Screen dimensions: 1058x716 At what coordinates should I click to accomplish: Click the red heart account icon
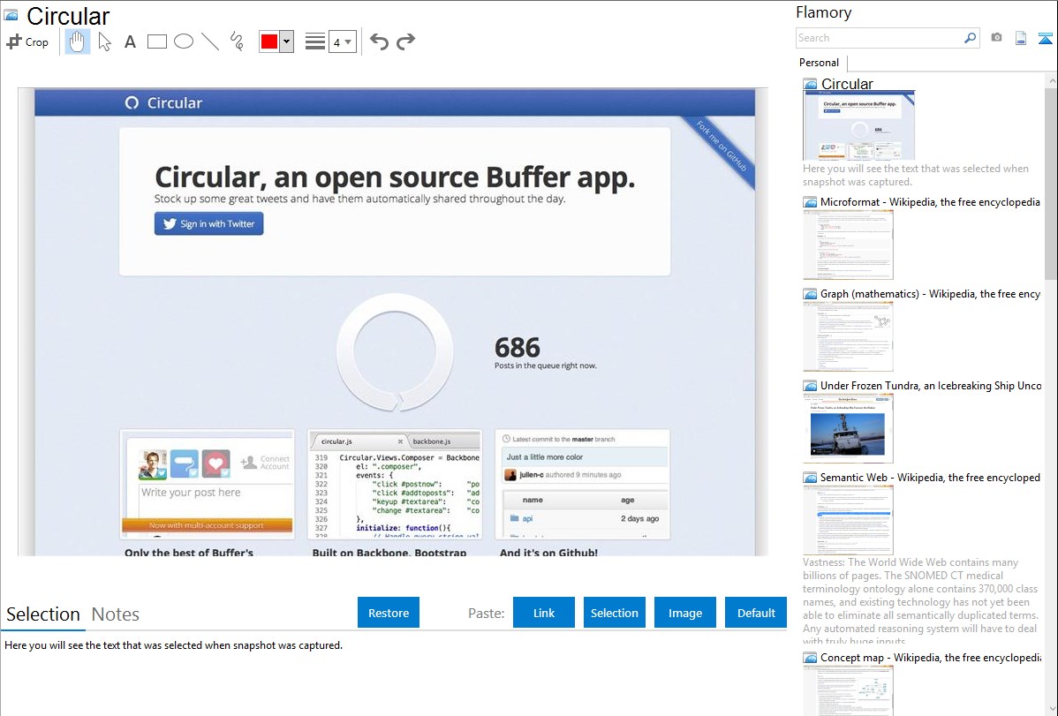[215, 464]
